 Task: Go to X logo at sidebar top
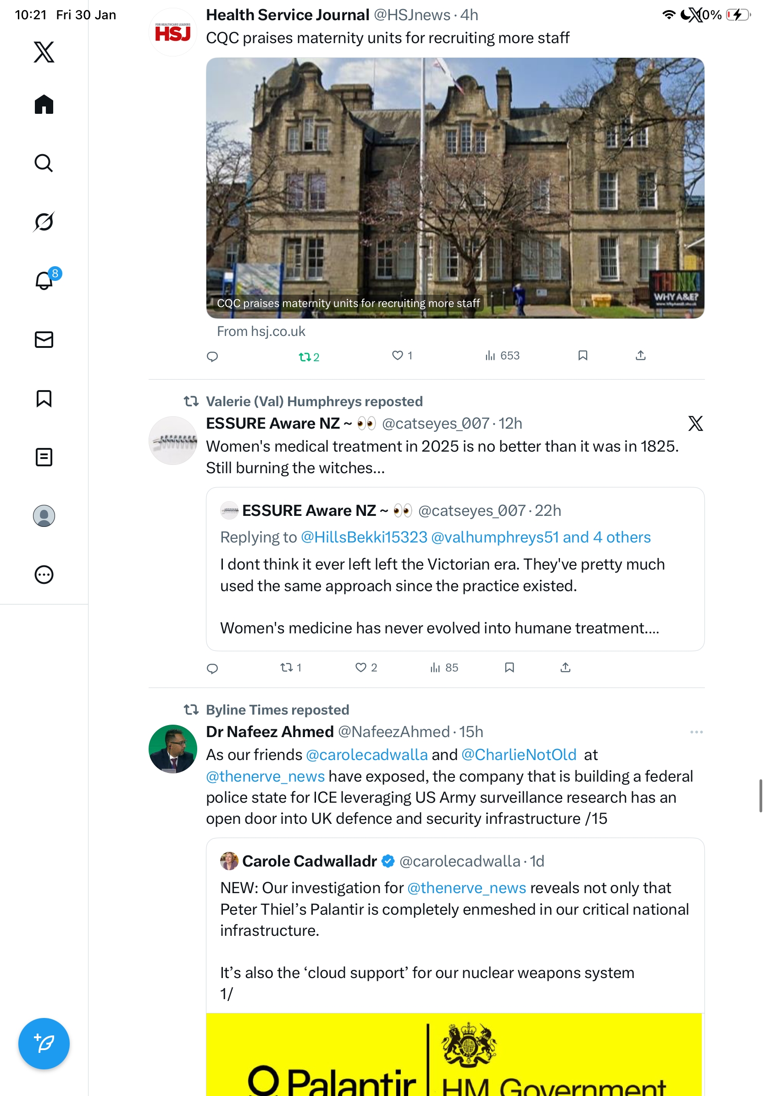[x=44, y=51]
